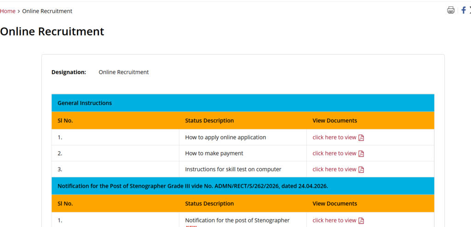Open PDF icon for Stenographer notification

(361, 221)
